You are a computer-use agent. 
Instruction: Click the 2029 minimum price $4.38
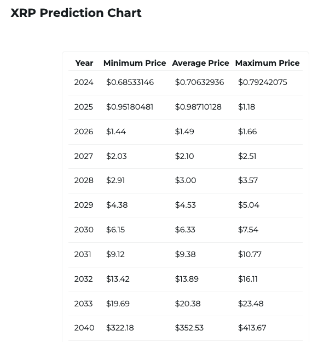pos(117,205)
